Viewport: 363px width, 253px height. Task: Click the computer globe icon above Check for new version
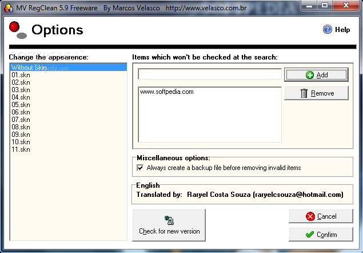(x=169, y=220)
